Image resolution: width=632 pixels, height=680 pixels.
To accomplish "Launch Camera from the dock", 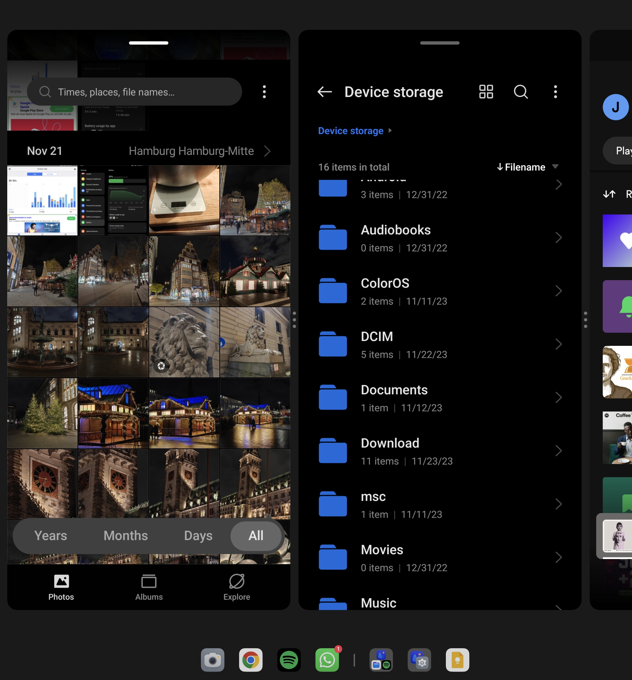I will [212, 660].
